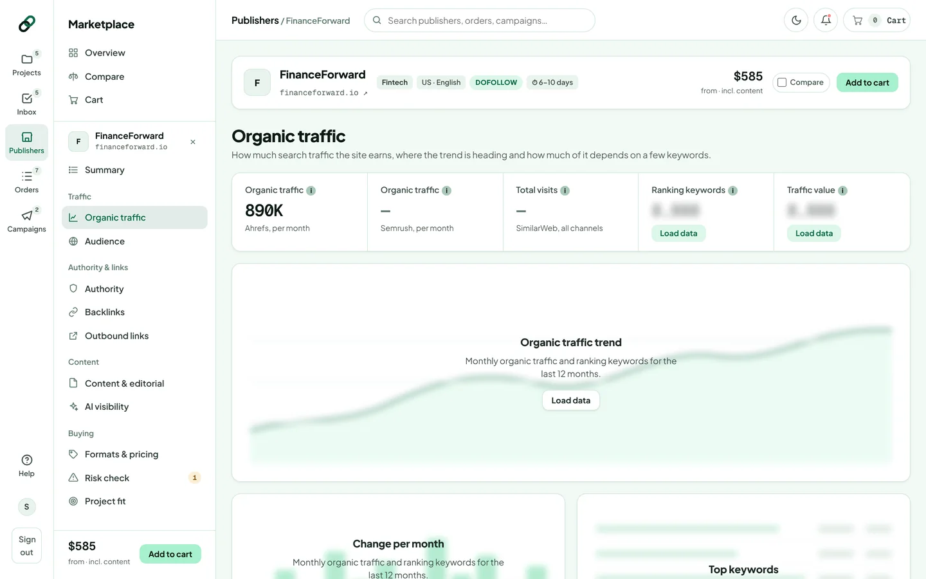This screenshot has height=579, width=926.
Task: Show the Ranking keywords info tooltip
Action: 733,190
